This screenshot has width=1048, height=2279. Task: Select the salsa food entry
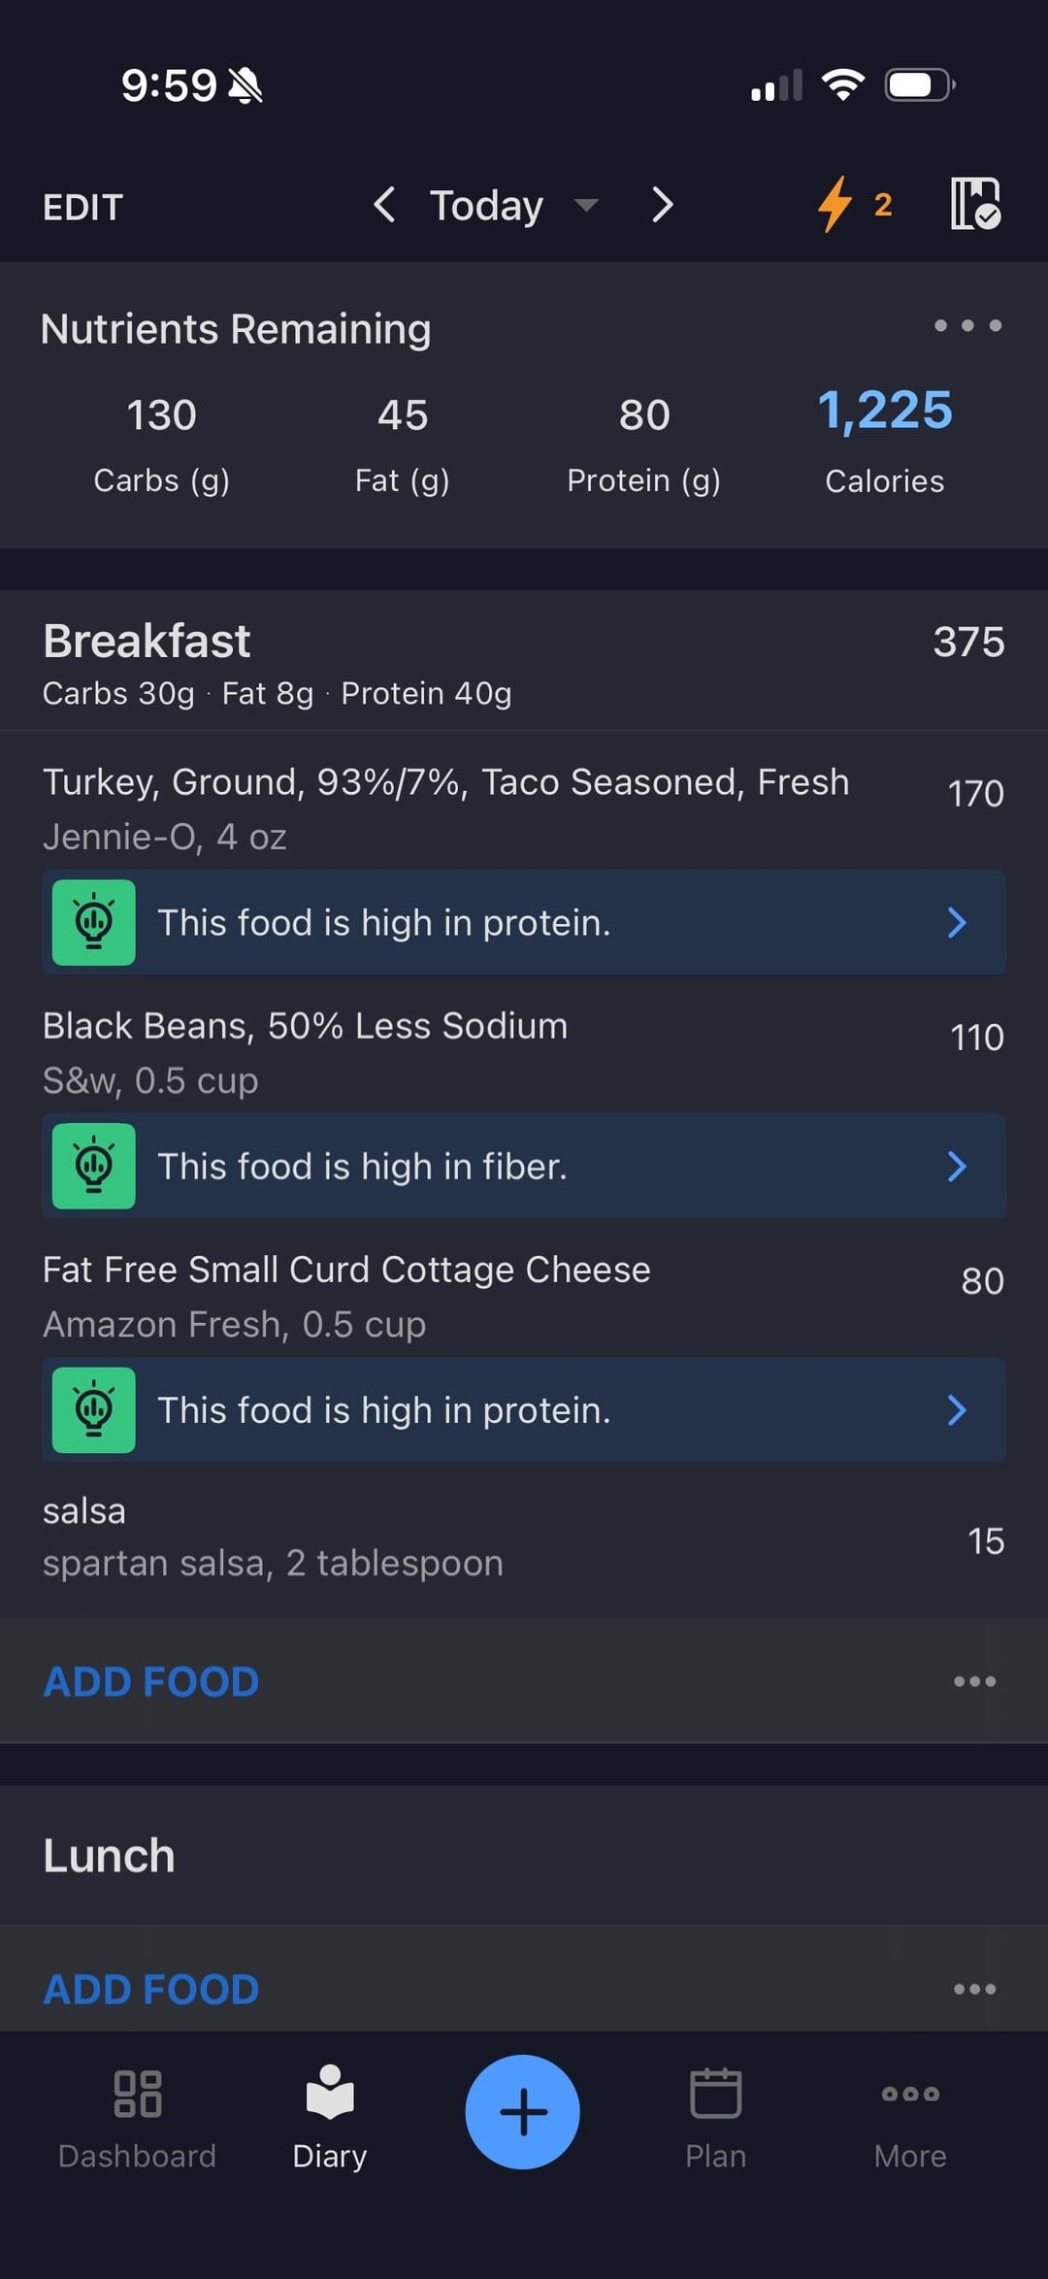tap(388, 1537)
